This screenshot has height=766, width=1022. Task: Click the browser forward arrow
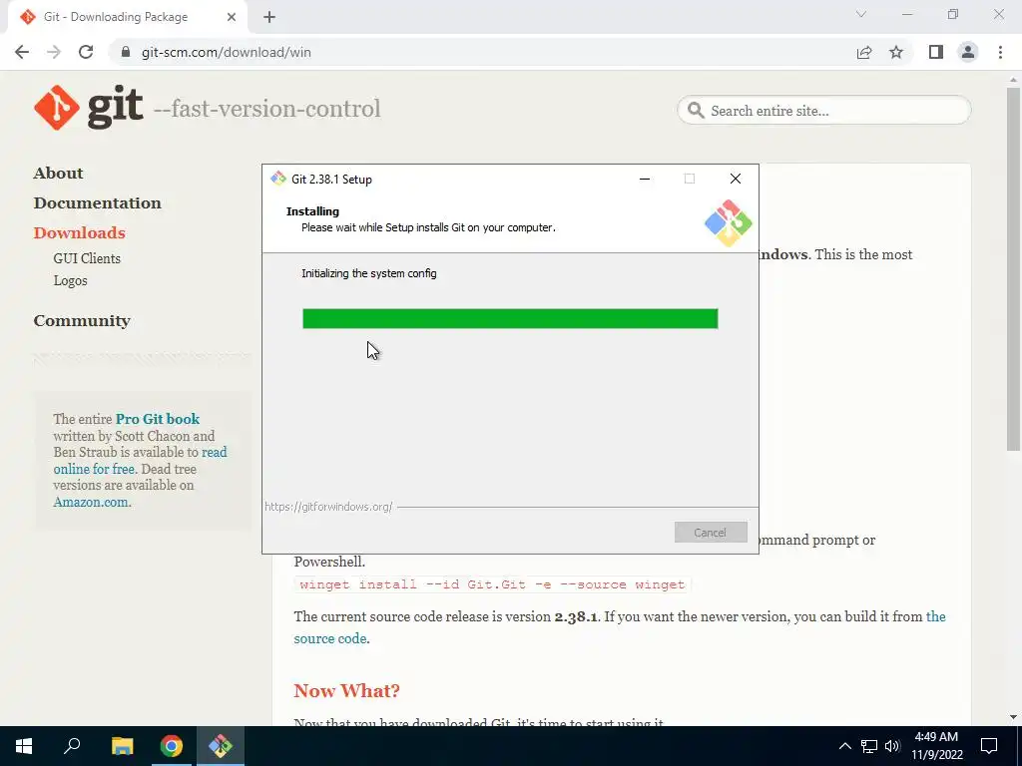click(54, 52)
